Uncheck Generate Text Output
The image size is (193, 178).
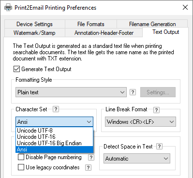(16, 69)
